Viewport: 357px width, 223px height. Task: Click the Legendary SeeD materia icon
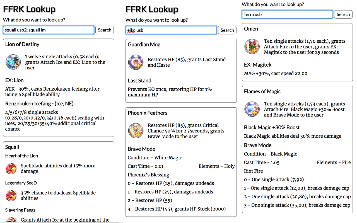11,195
